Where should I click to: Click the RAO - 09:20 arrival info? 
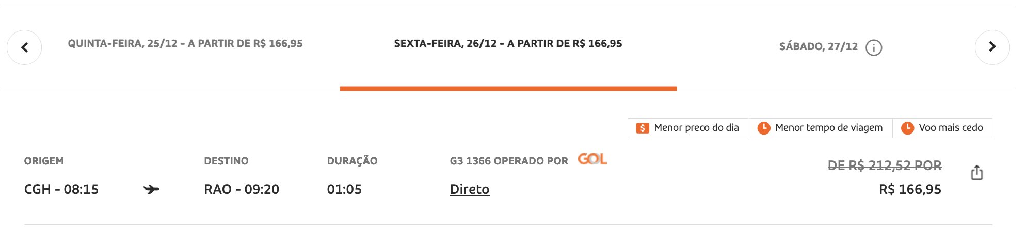[242, 189]
